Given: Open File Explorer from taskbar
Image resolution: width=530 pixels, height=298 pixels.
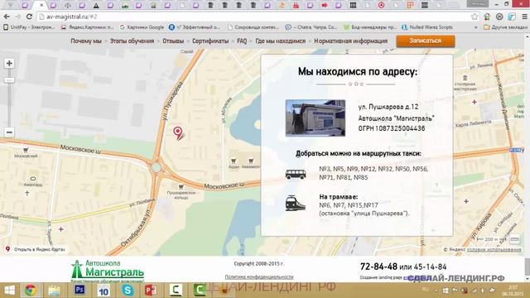Looking at the screenshot, I should tap(54, 291).
